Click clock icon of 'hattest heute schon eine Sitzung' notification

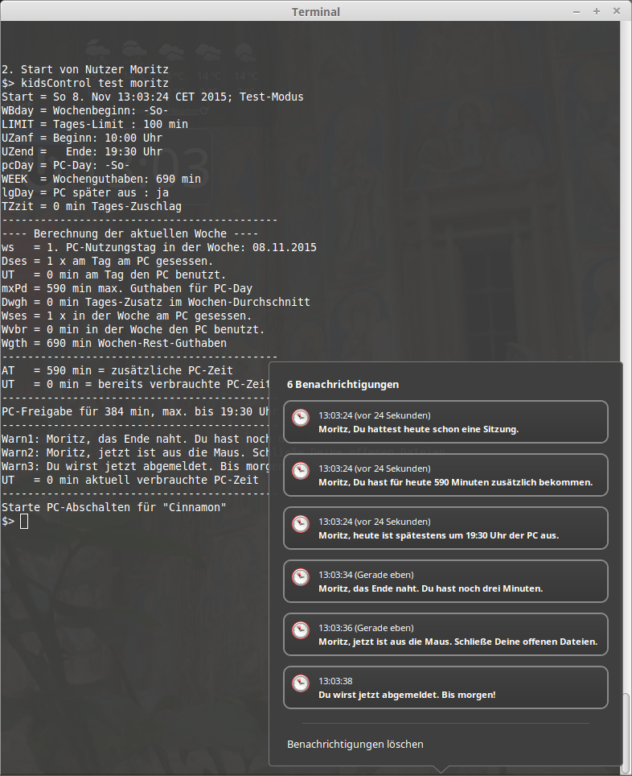click(x=301, y=418)
